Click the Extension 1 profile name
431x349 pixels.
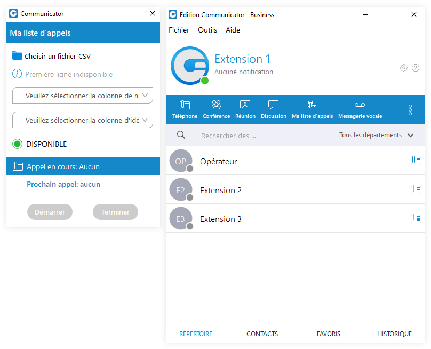(x=242, y=59)
